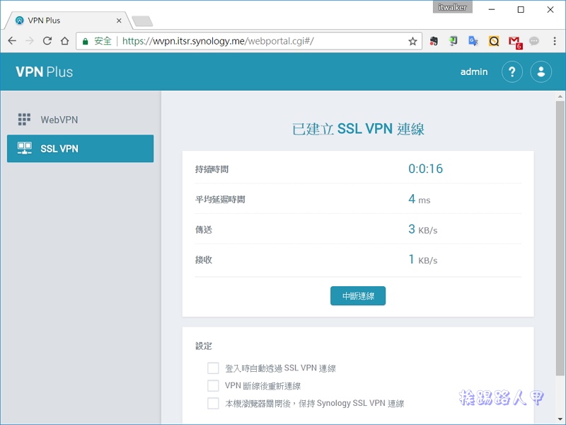The height and width of the screenshot is (425, 566).
Task: Click the 平均延遲時間 label
Action: [x=220, y=200]
